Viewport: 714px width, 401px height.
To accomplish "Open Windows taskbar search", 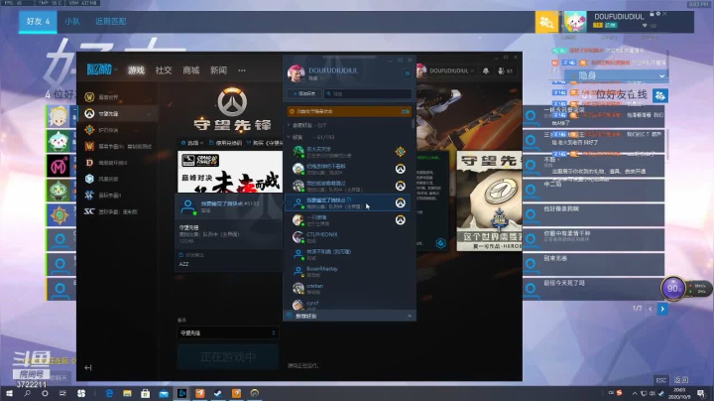I will pos(27,393).
